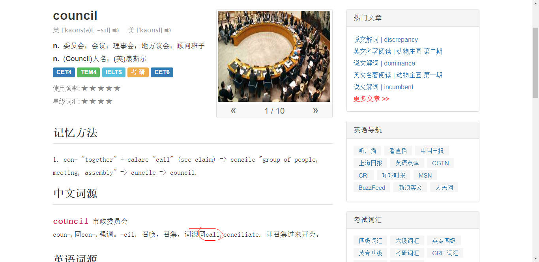The height and width of the screenshot is (262, 539).
Task: Open the IELTS tag badge
Action: [114, 72]
